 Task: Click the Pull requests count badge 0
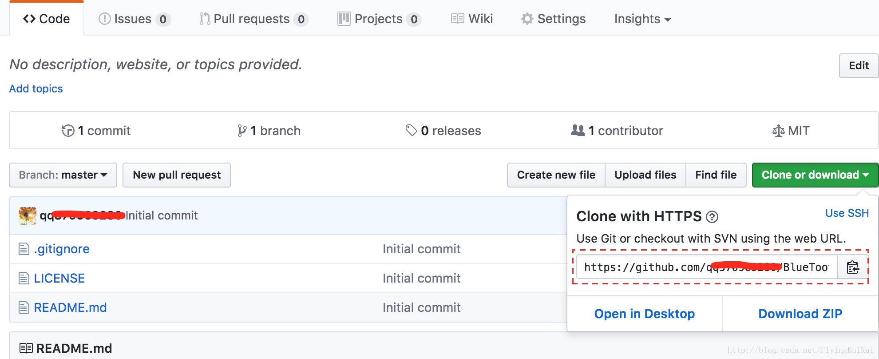pyautogui.click(x=301, y=19)
